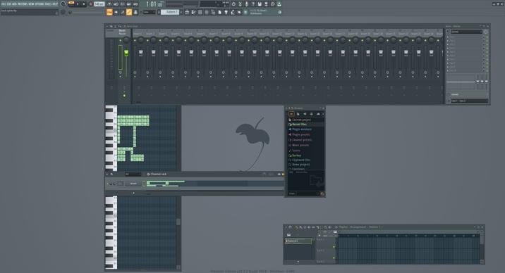
Task: Click the Insert 1 fader in mixer
Action: (x=141, y=53)
